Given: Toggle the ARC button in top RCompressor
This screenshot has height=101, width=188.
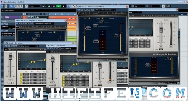Looking at the screenshot, I should click(x=89, y=19).
